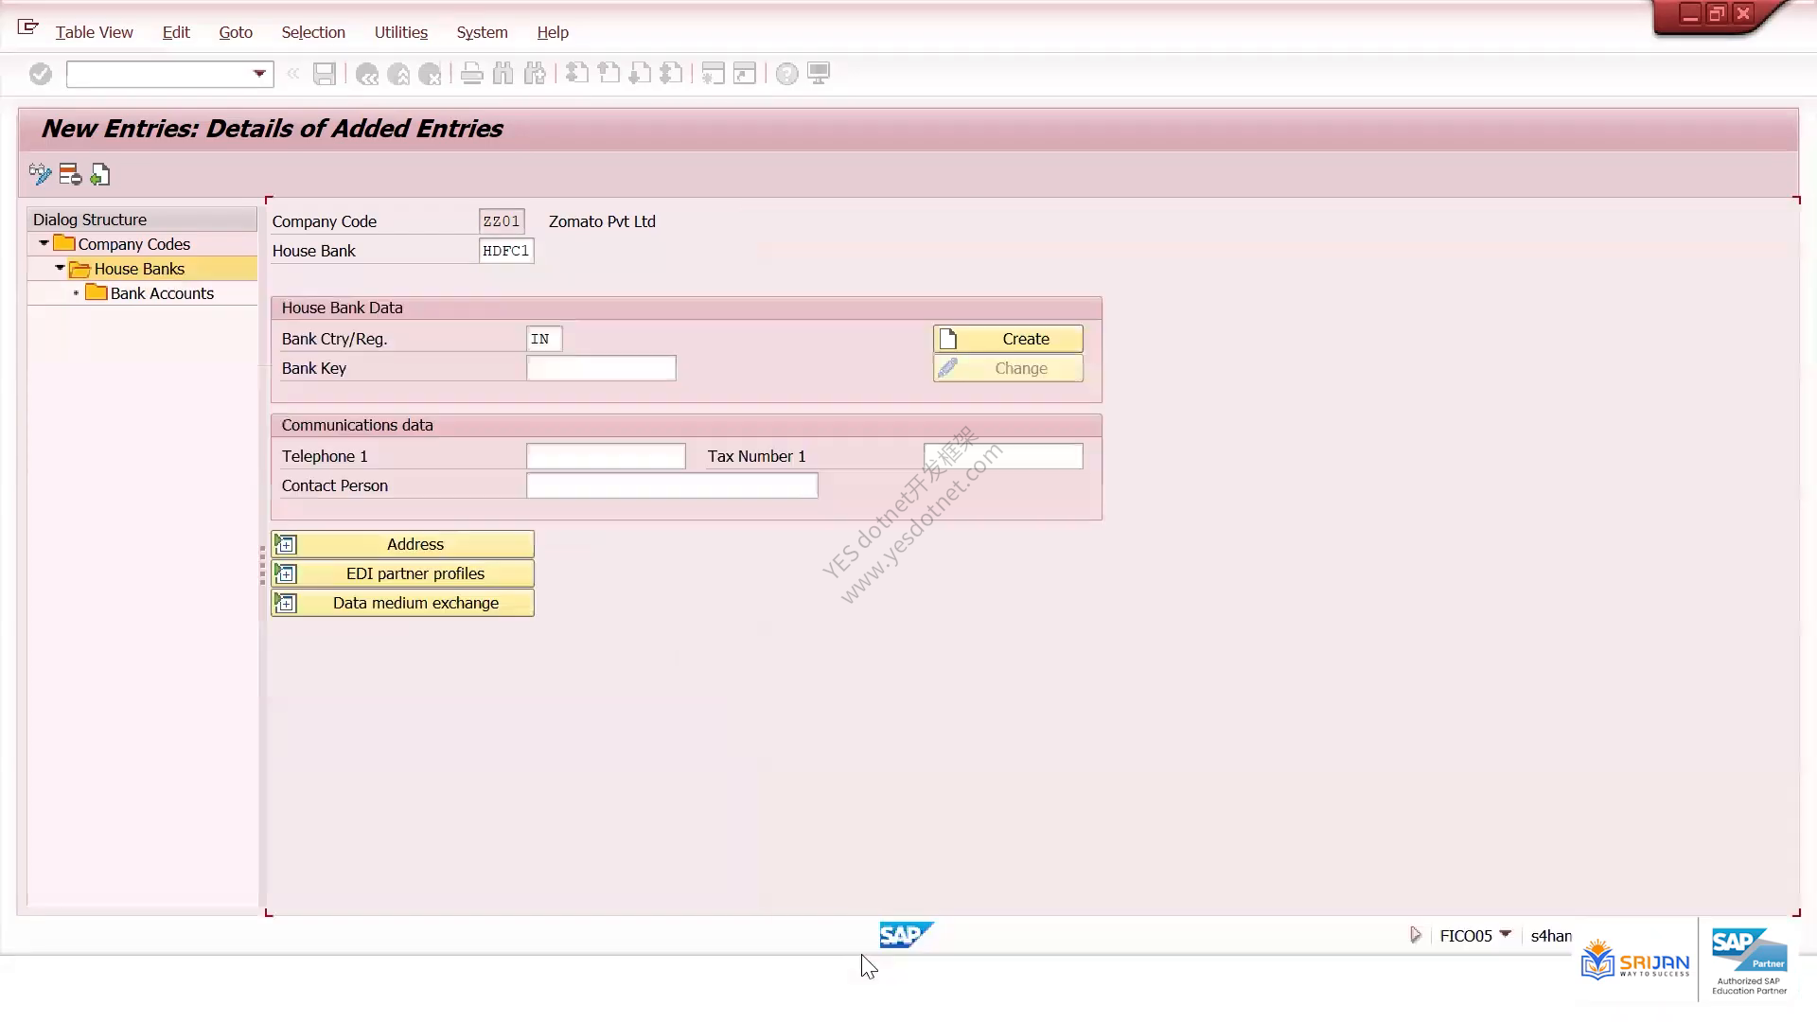1817x1022 pixels.
Task: Restore down the SAP window
Action: [1716, 13]
